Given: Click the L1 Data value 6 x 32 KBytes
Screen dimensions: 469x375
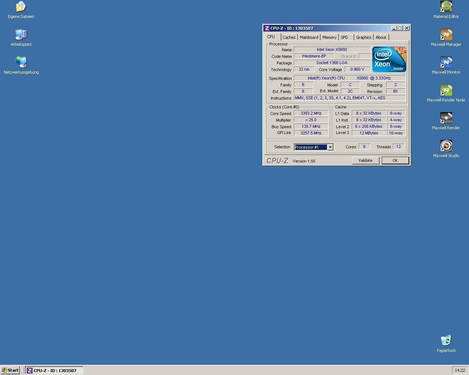Looking at the screenshot, I should [x=369, y=113].
